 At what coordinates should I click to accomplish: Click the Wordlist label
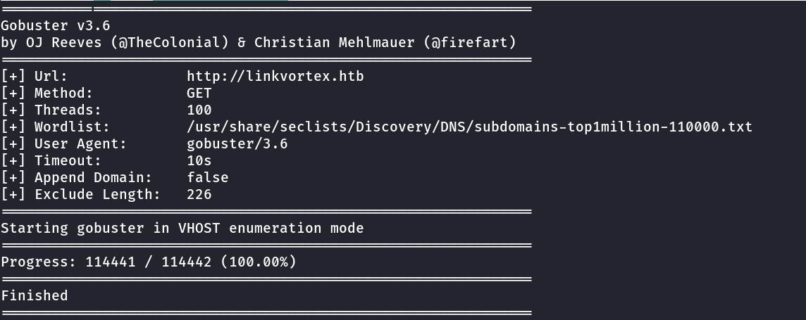point(72,127)
